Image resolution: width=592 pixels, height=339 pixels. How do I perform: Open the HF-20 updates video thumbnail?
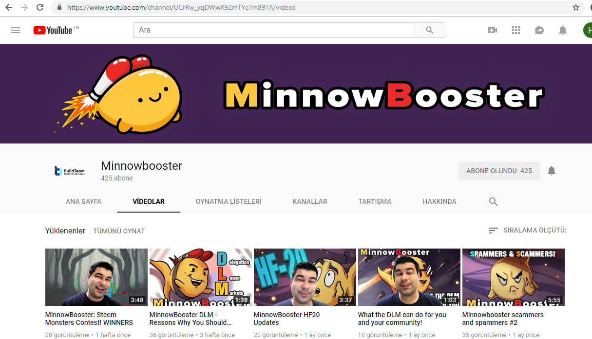click(x=305, y=277)
